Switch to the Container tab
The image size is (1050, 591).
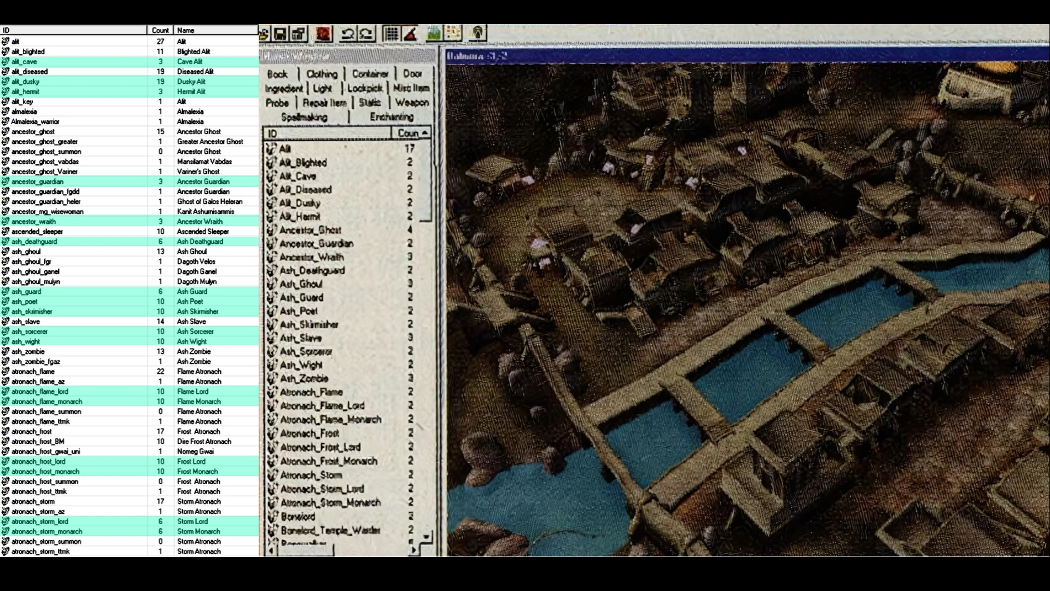370,74
